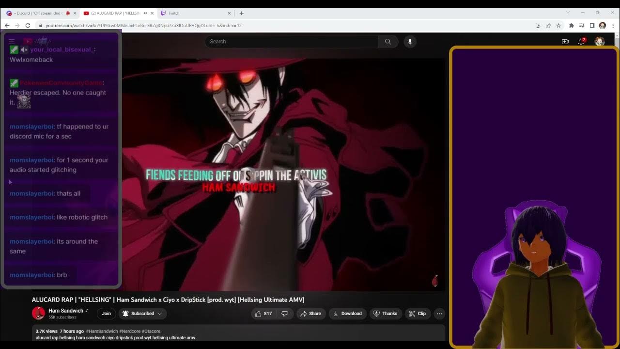Click chat message 'thats all'
This screenshot has height=349, width=620.
point(69,193)
